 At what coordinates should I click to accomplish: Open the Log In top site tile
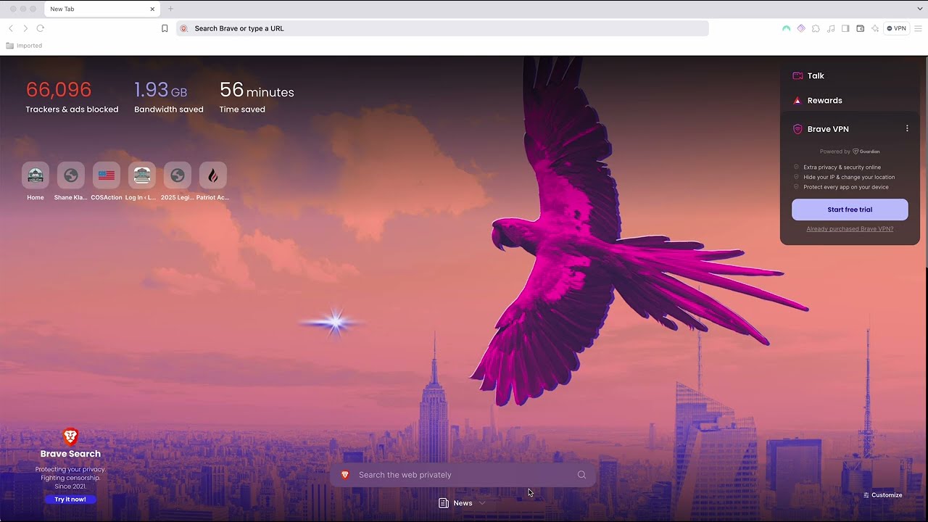pos(142,175)
